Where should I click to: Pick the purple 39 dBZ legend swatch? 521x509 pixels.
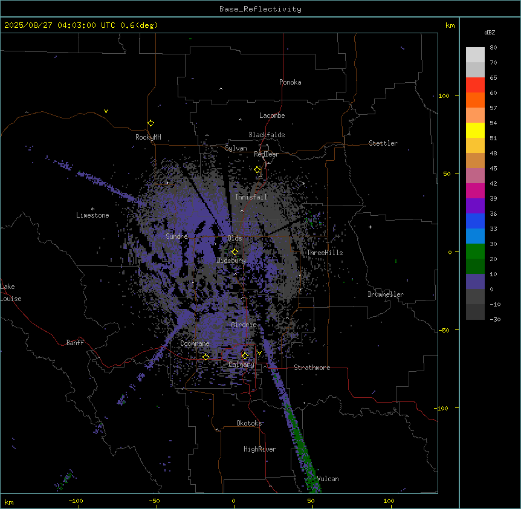tap(475, 206)
